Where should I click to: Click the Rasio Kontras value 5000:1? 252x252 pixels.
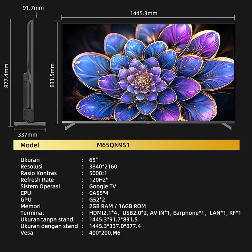[98, 173]
